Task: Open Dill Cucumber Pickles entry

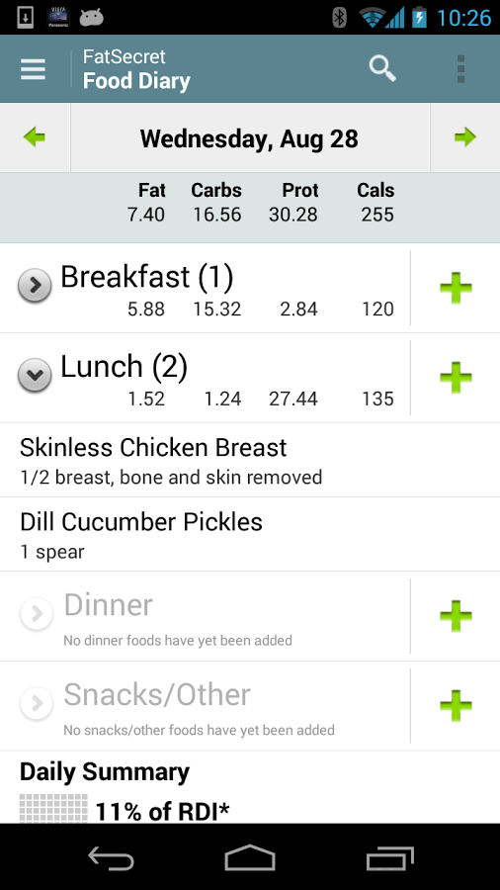Action: [250, 535]
